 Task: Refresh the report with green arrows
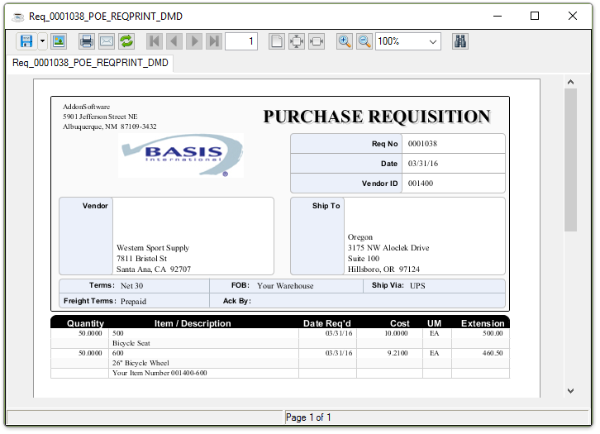click(x=126, y=41)
